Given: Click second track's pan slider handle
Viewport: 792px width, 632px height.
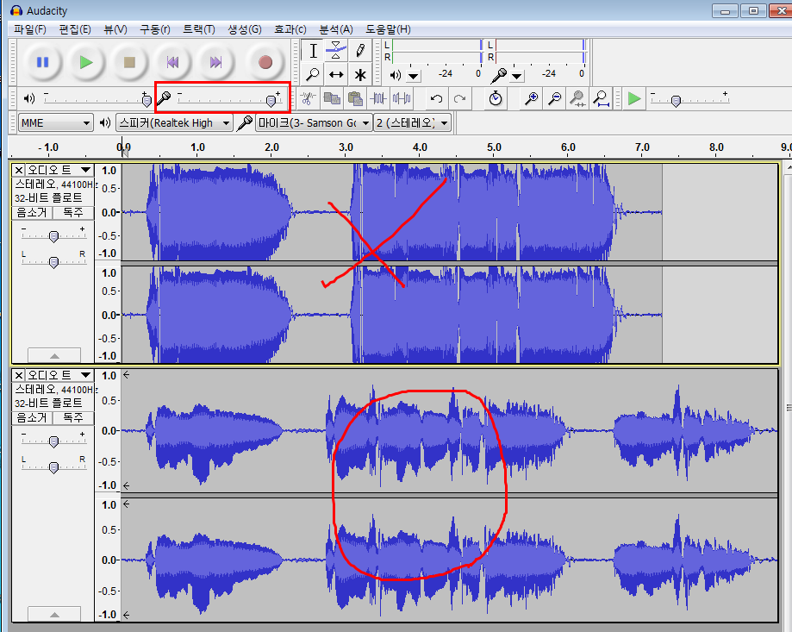Looking at the screenshot, I should (53, 467).
